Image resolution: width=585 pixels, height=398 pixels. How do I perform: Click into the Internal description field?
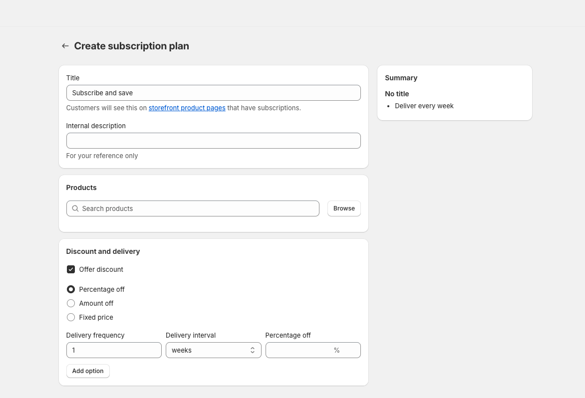[x=213, y=141]
